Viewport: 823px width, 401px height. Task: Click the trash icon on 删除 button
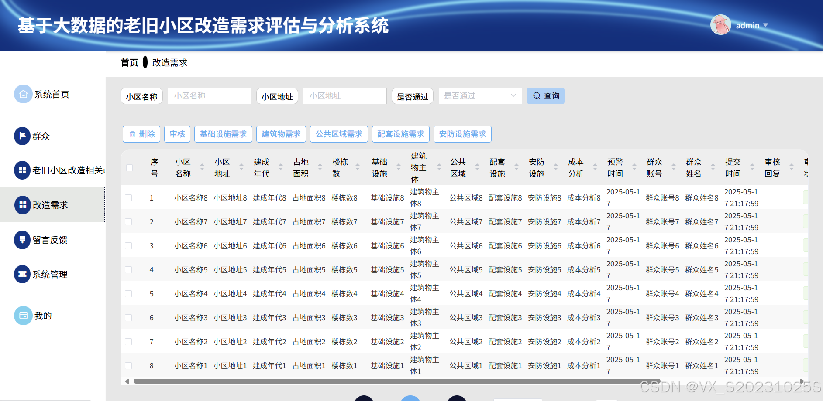coord(132,134)
